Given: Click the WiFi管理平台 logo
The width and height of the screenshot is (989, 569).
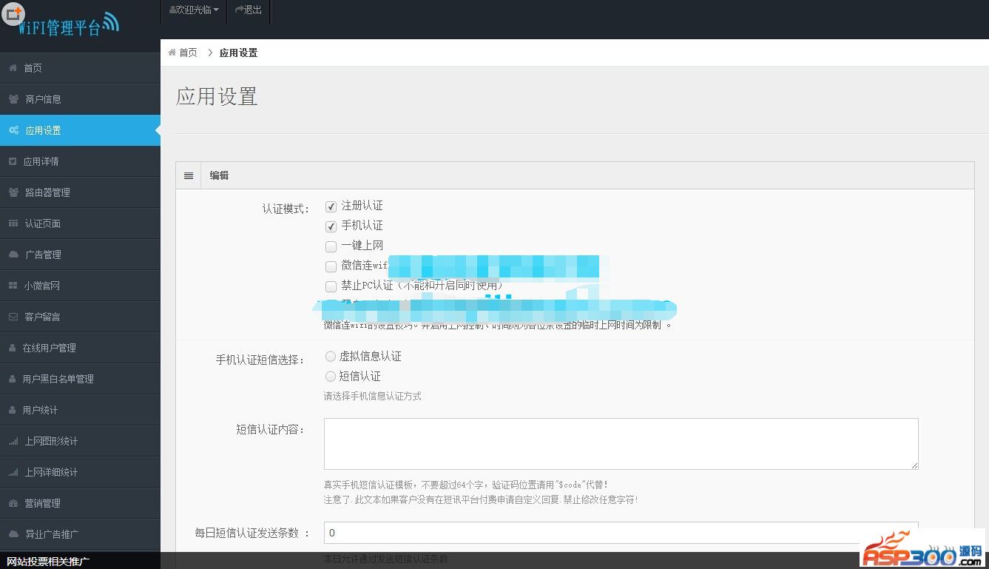Looking at the screenshot, I should [68, 25].
